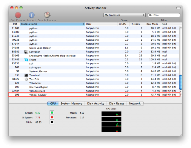
Task: Switch to the CPU tab
Action: (53, 103)
